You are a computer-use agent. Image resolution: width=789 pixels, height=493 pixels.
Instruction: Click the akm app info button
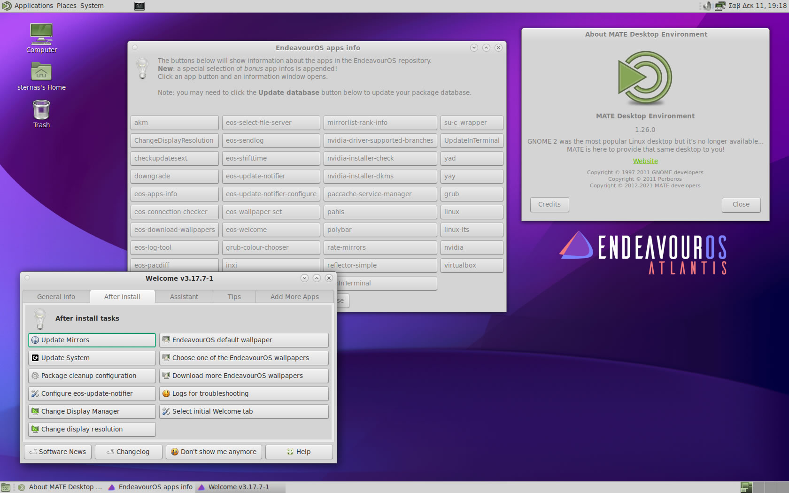(x=175, y=123)
